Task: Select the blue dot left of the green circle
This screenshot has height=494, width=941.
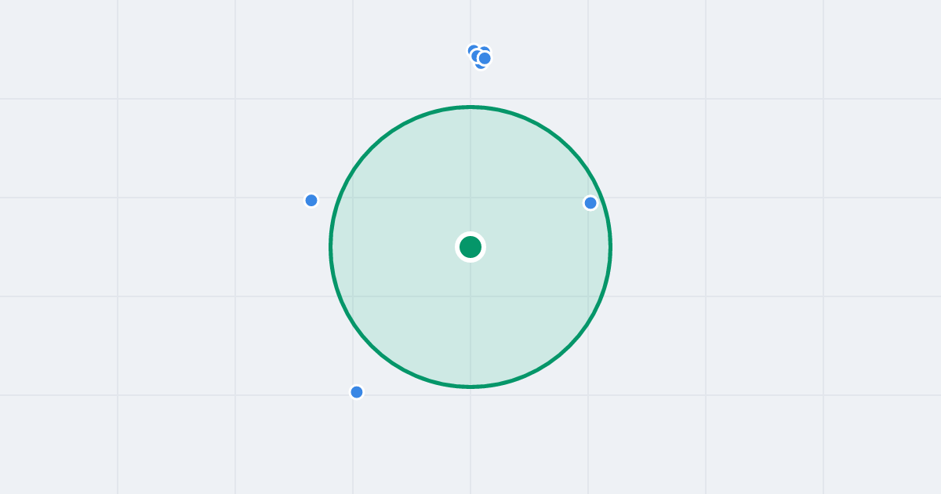Action: (311, 200)
